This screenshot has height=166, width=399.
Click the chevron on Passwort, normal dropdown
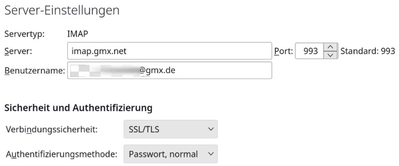(x=211, y=154)
